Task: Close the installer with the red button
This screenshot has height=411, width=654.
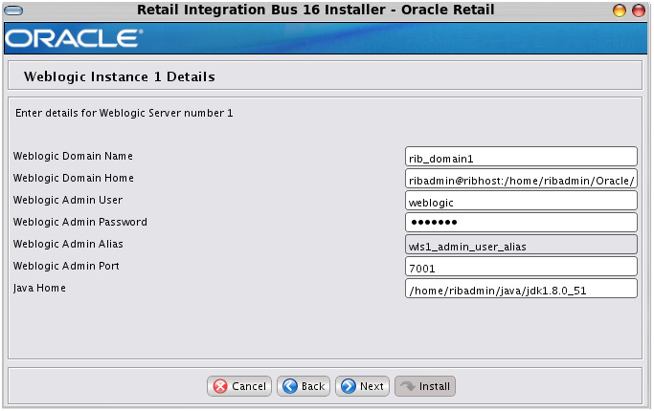Action: [639, 11]
